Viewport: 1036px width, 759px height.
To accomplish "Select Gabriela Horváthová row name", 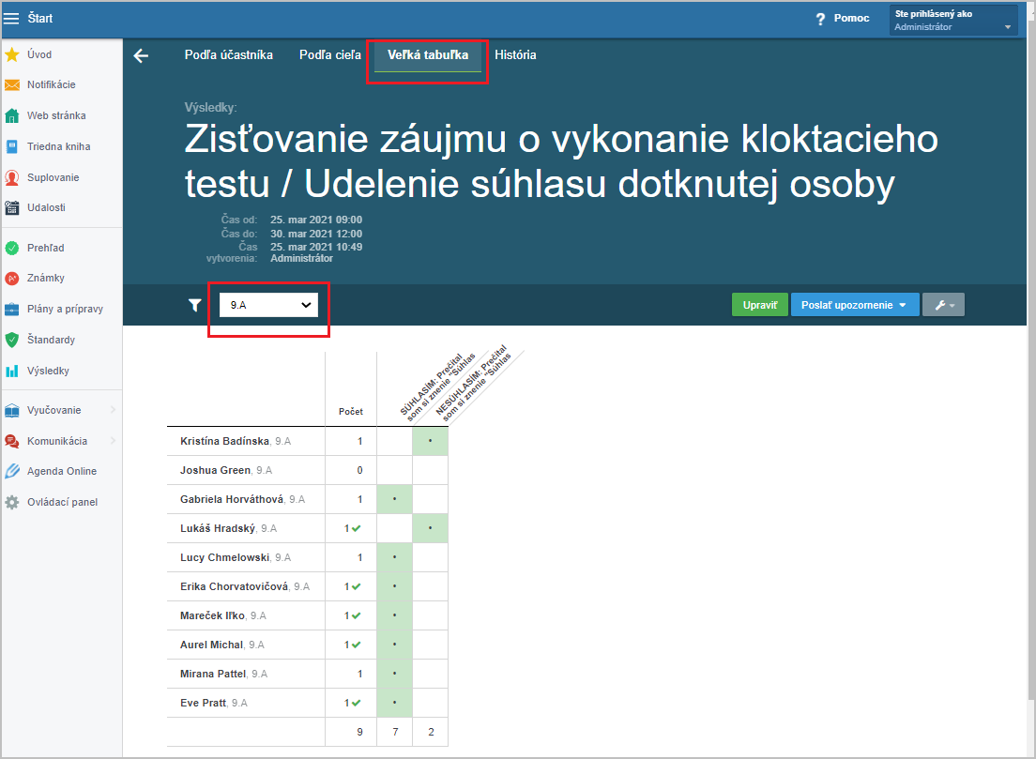I will 232,499.
